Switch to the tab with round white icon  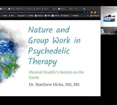[61, 9]
